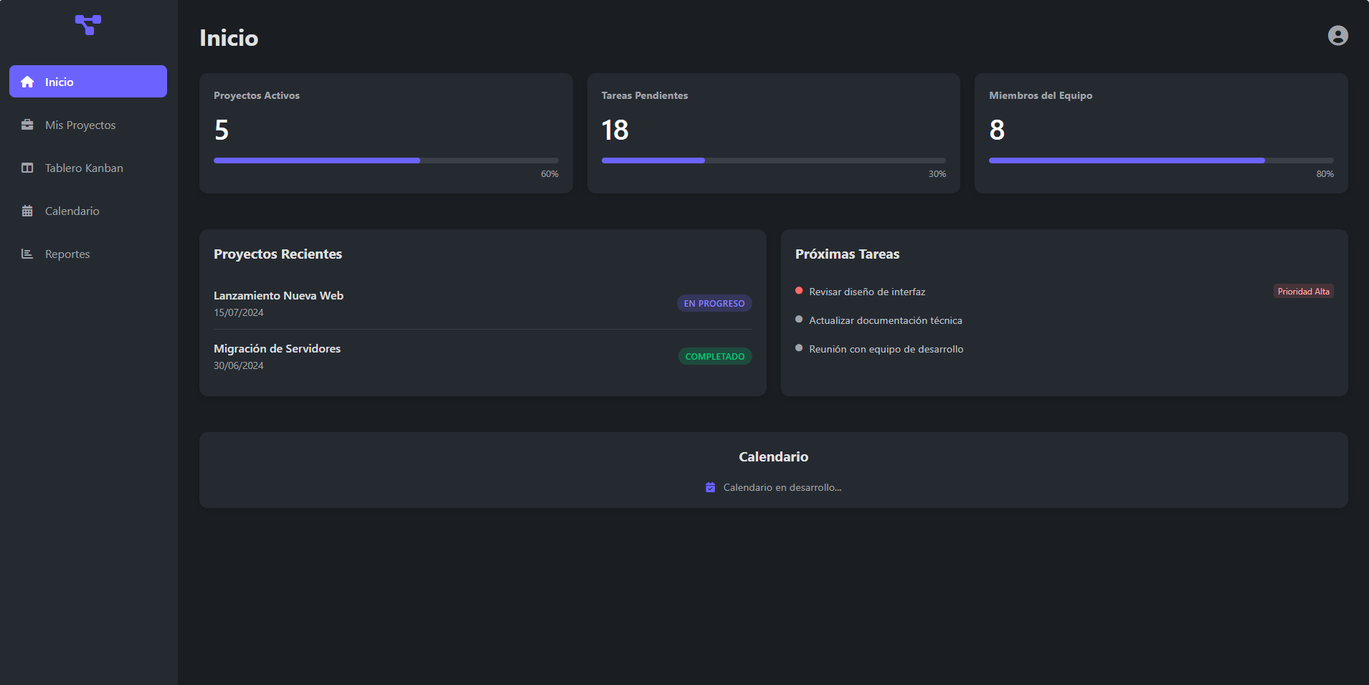Open the Migración de Servidores project
This screenshot has height=685, width=1369.
click(277, 348)
